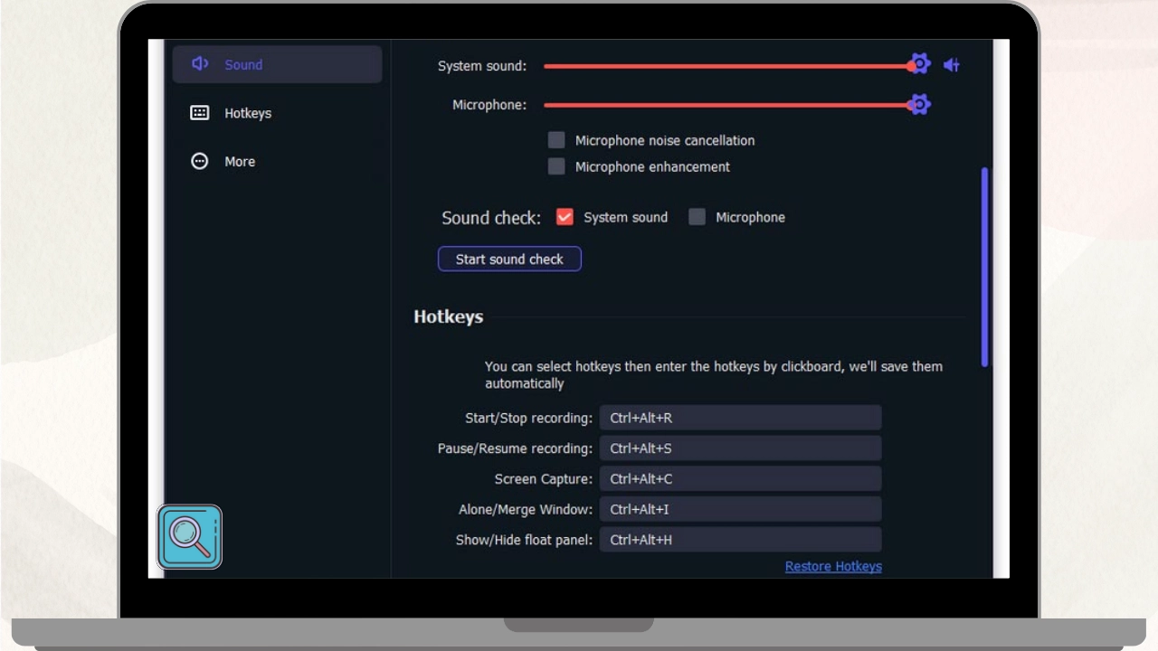Uncheck System sound in Sound check
Screen dimensions: 1158x651
point(565,217)
